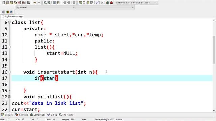Open the TDM-GCC compiler selection dropdown
Image resolution: width=216 pixels, height=121 pixels.
(x=137, y=3)
